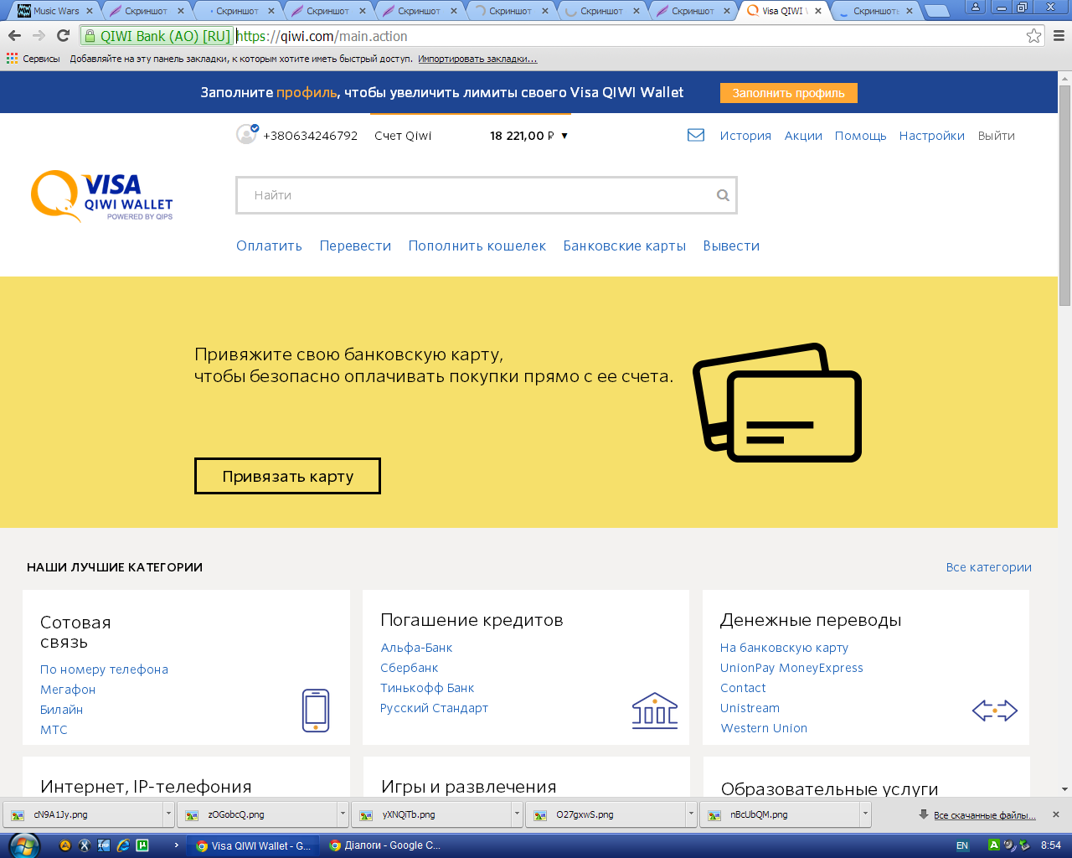Open На банковскую карту link
Screen dimensions: 1072x858
coord(784,648)
